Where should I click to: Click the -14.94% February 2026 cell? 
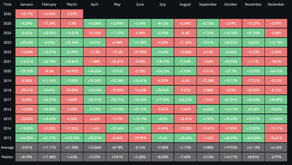pos(49,14)
